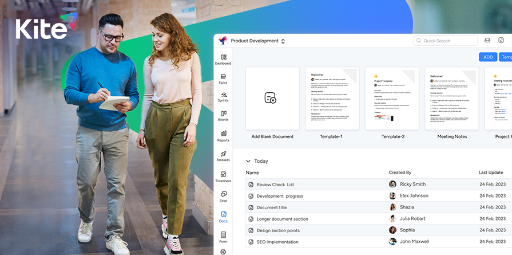The image size is (512, 255).
Task: Collapse the Today section
Action: click(x=248, y=161)
